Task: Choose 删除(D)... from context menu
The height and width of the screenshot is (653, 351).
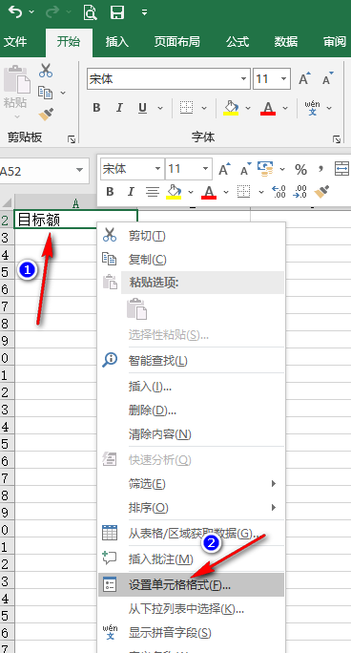Action: [x=192, y=411]
